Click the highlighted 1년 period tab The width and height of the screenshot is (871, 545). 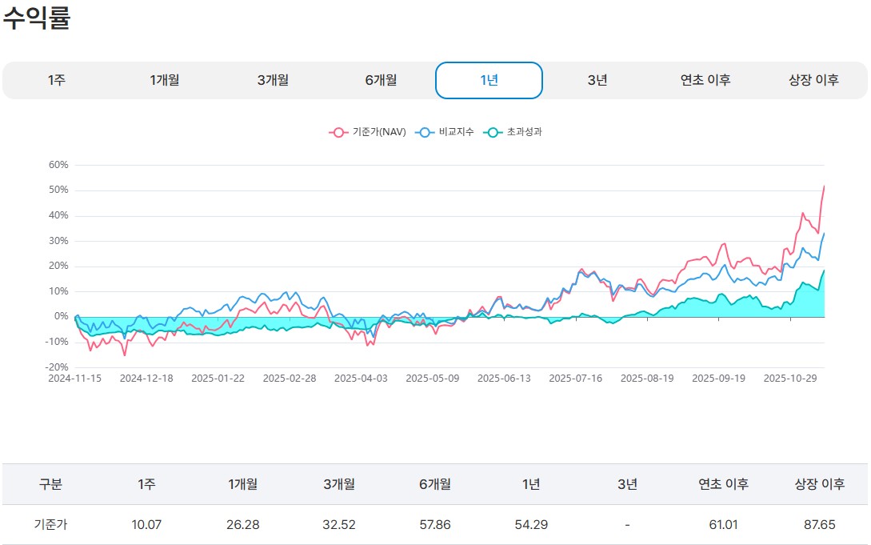489,80
